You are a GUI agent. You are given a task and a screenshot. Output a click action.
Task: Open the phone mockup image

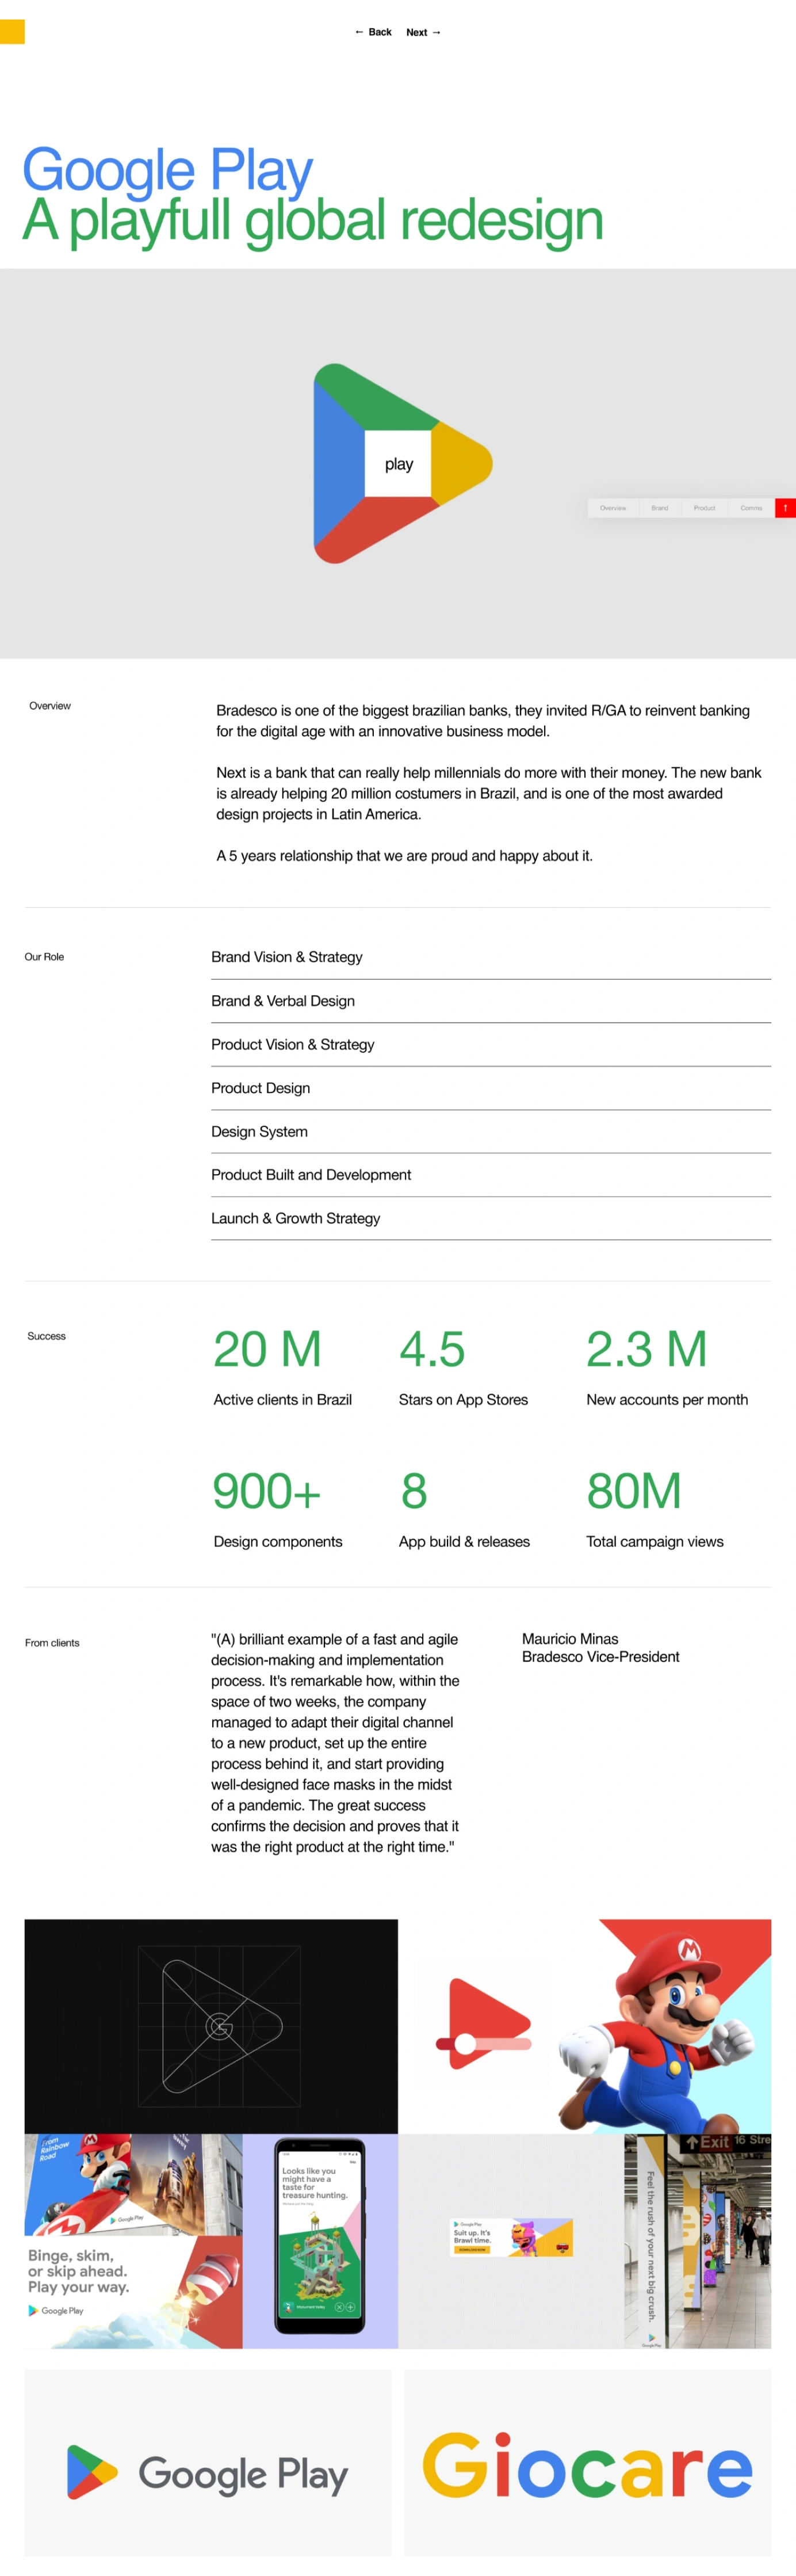pyautogui.click(x=320, y=2241)
